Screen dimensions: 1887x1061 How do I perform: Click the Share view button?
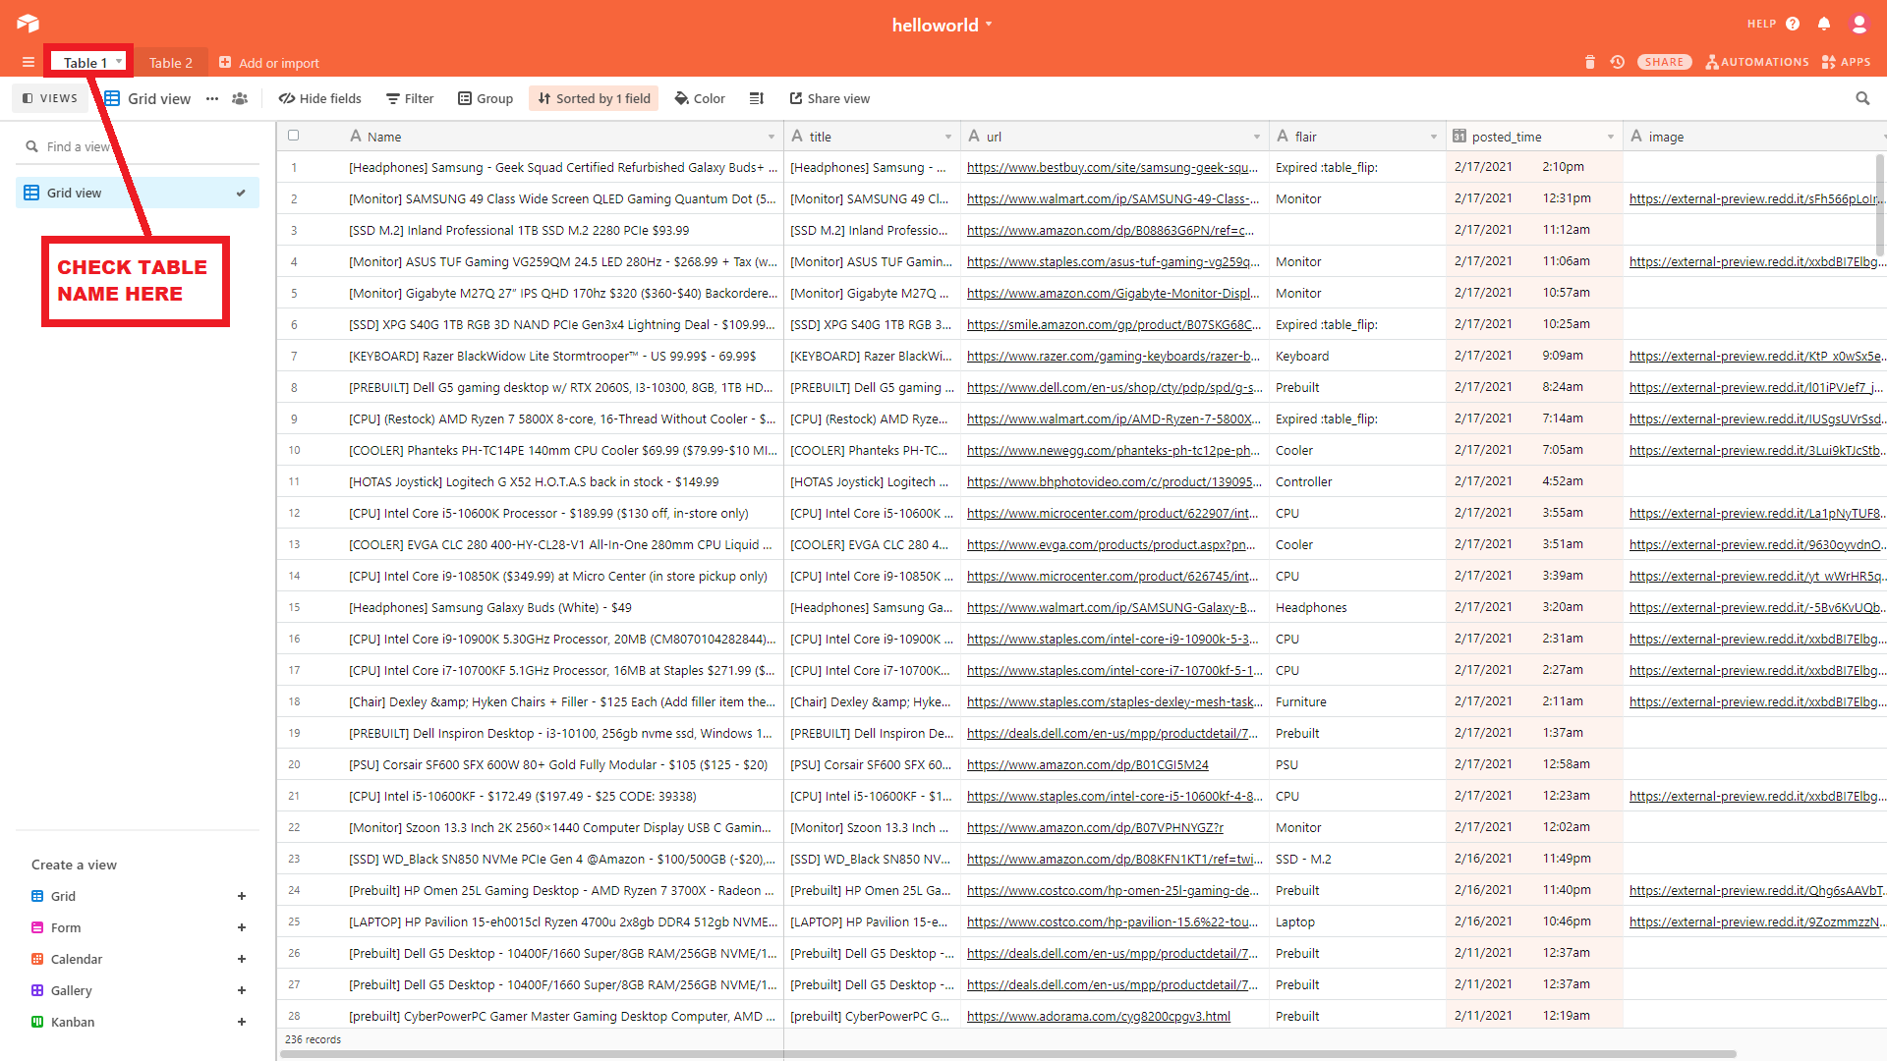(x=829, y=98)
